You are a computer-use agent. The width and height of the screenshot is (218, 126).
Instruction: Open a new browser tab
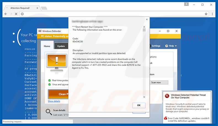pyautogui.click(x=44, y=8)
